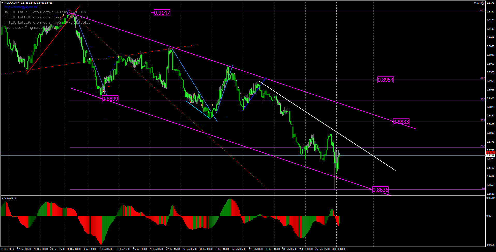Click the red 0.8743 price tag
This screenshot has height=252, width=496.
pos(490,153)
